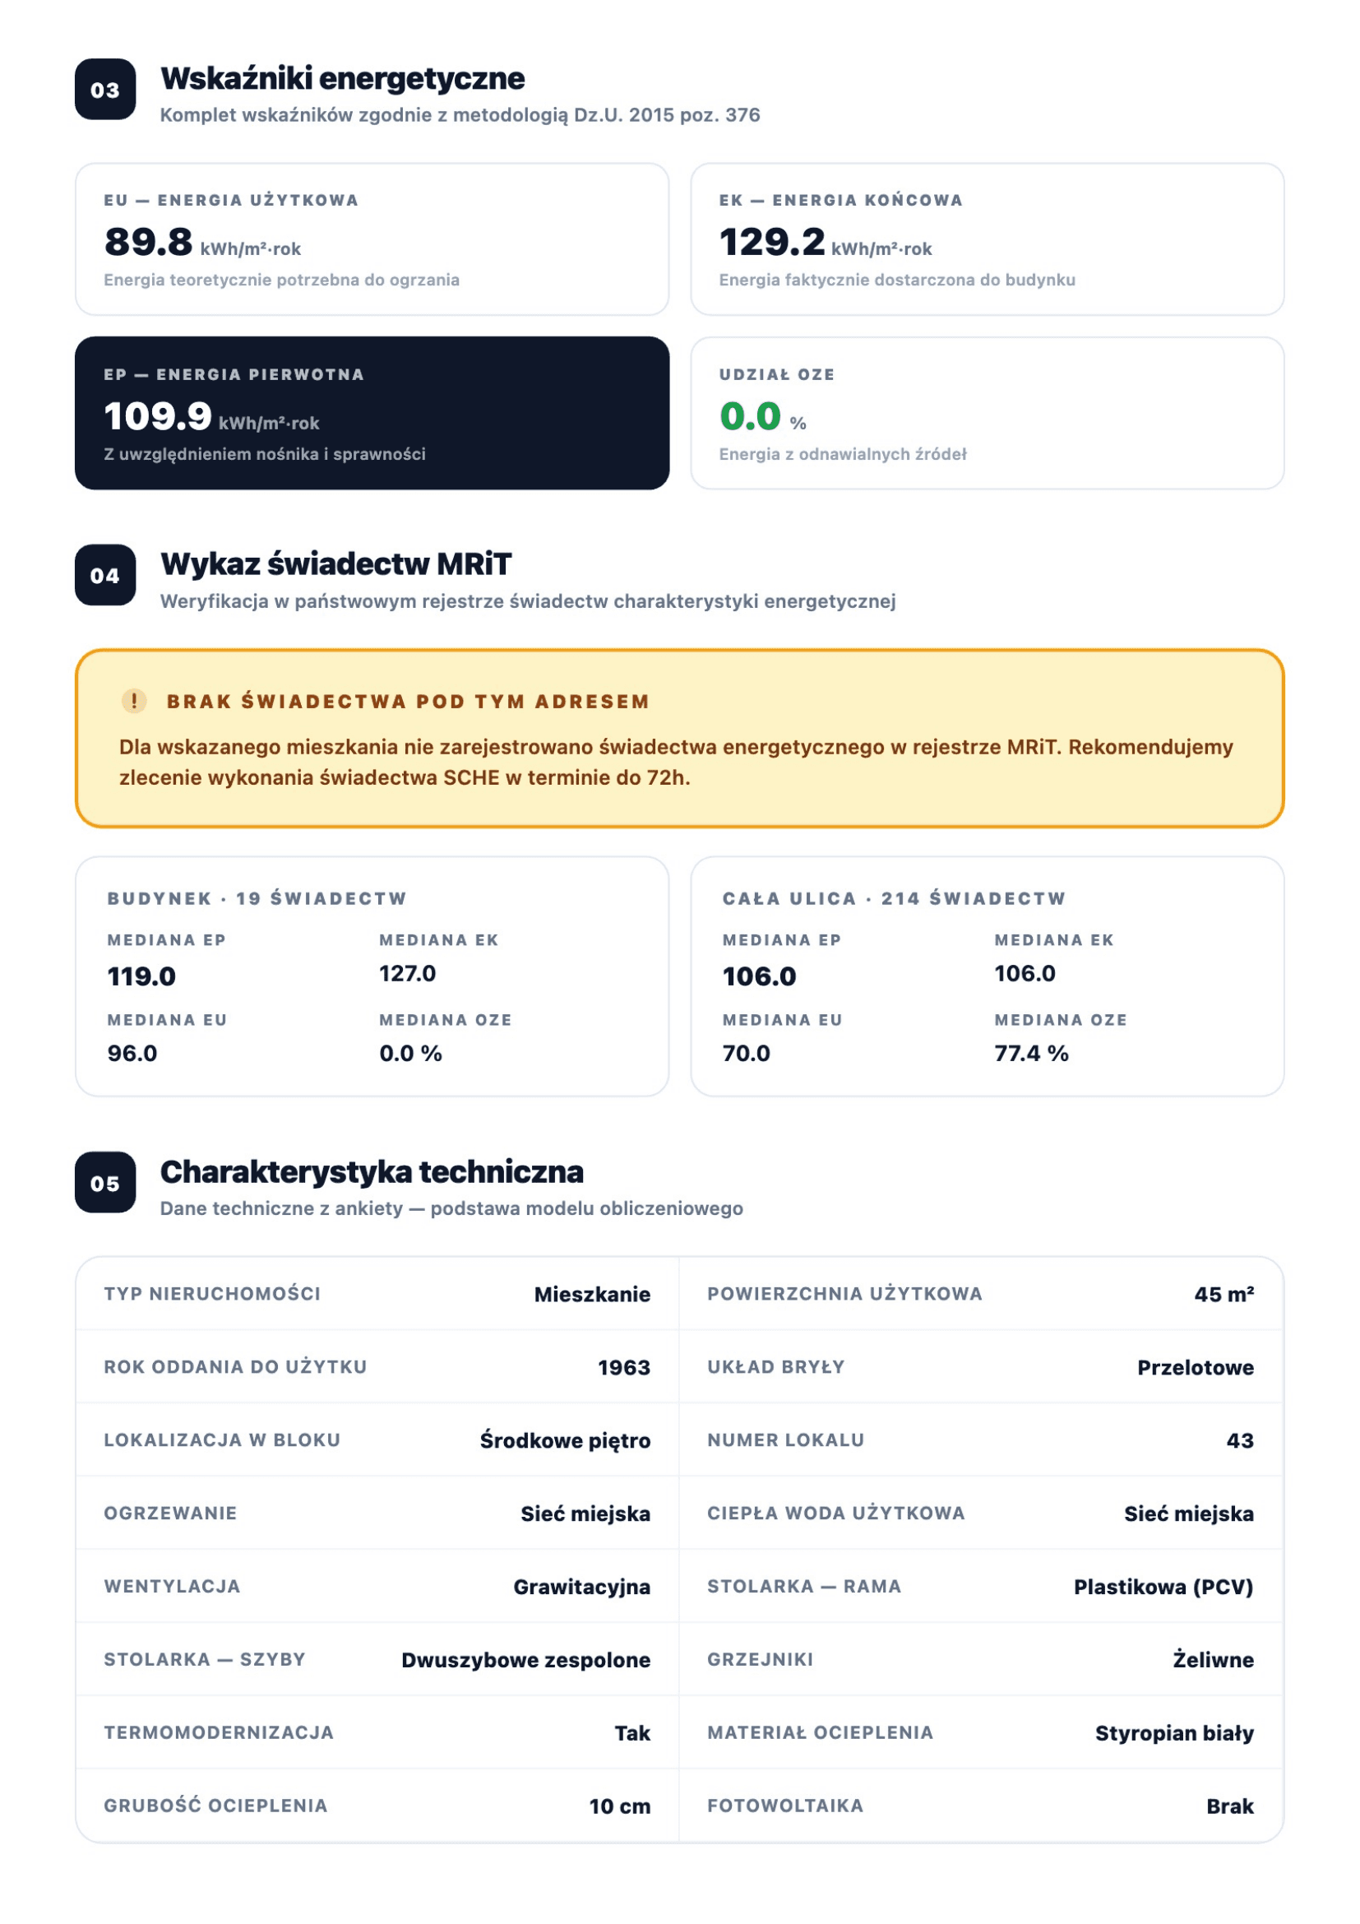Select the Fotowoltaika Brak row
1360x1924 pixels.
981,1806
